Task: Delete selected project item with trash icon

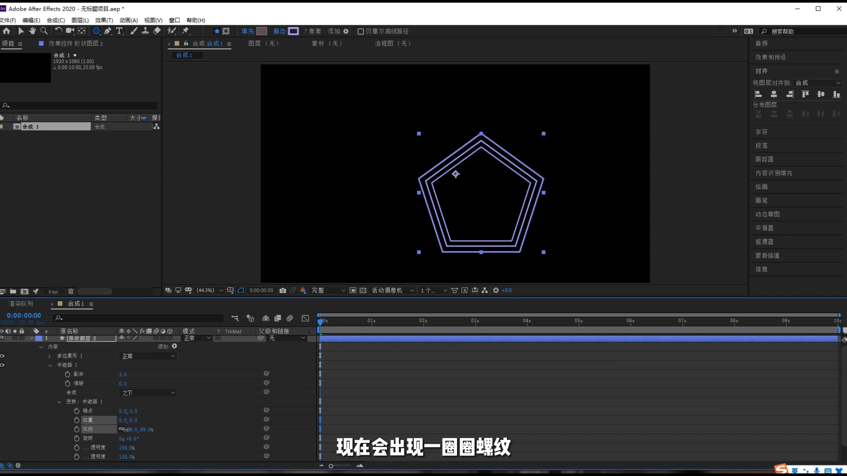Action: pos(71,292)
